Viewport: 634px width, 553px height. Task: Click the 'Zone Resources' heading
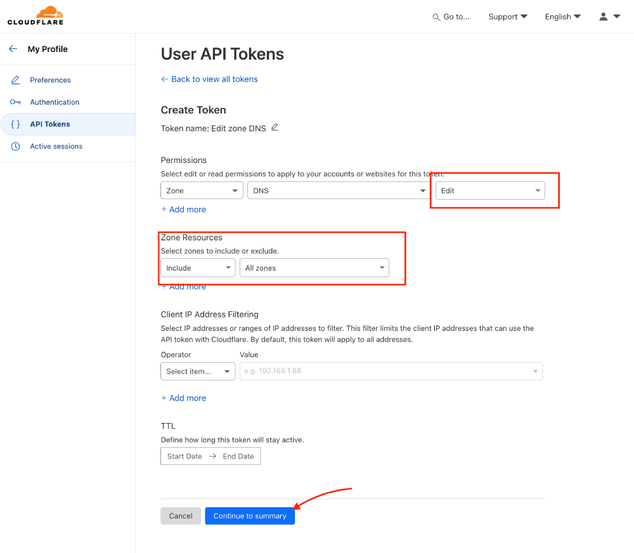(x=191, y=237)
